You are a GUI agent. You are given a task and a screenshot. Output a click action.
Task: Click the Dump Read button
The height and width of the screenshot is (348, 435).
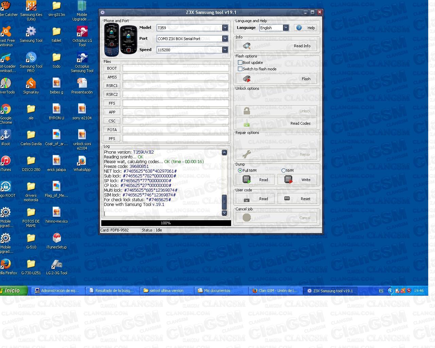[255, 180]
